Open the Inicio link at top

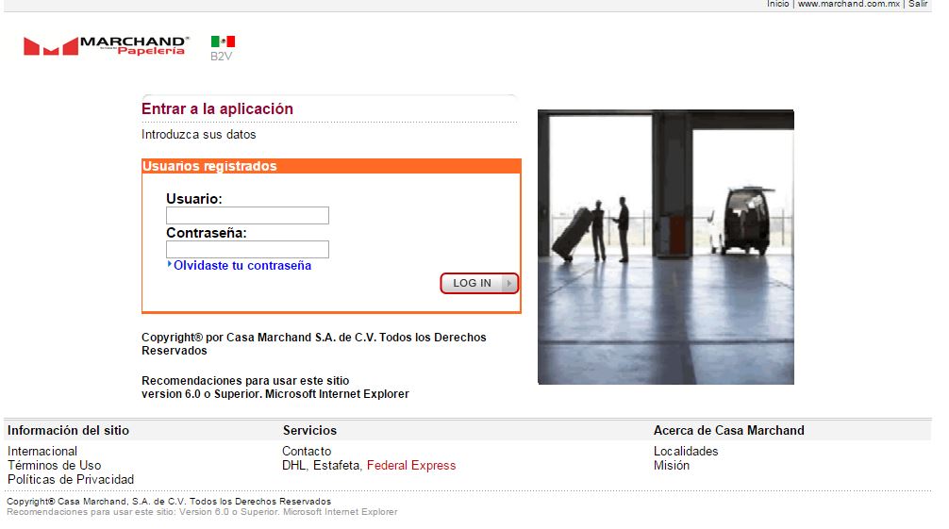coord(777,4)
